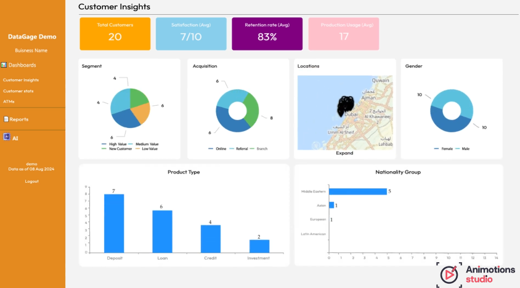
Task: Expand the Locations map
Action: (344, 153)
